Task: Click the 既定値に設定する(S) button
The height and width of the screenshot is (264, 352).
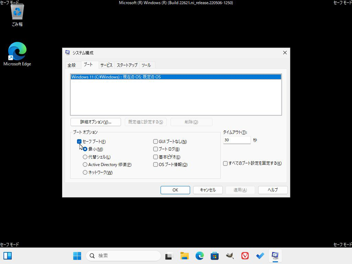Action: click(146, 122)
